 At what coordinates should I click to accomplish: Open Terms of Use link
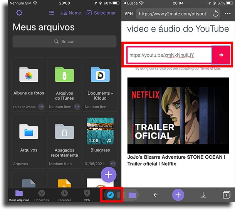pyautogui.click(x=210, y=69)
